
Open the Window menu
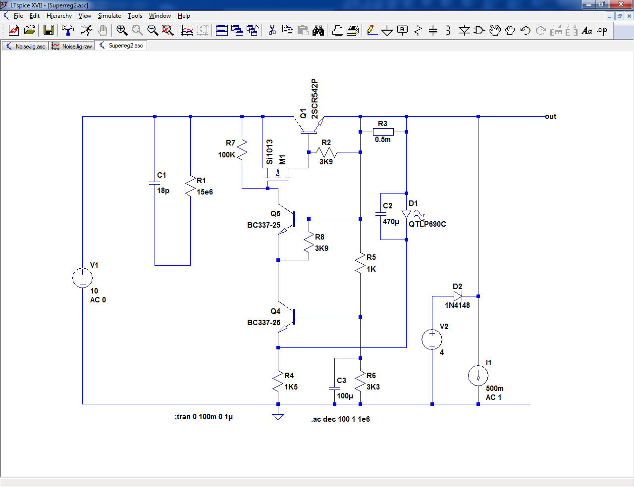click(160, 16)
